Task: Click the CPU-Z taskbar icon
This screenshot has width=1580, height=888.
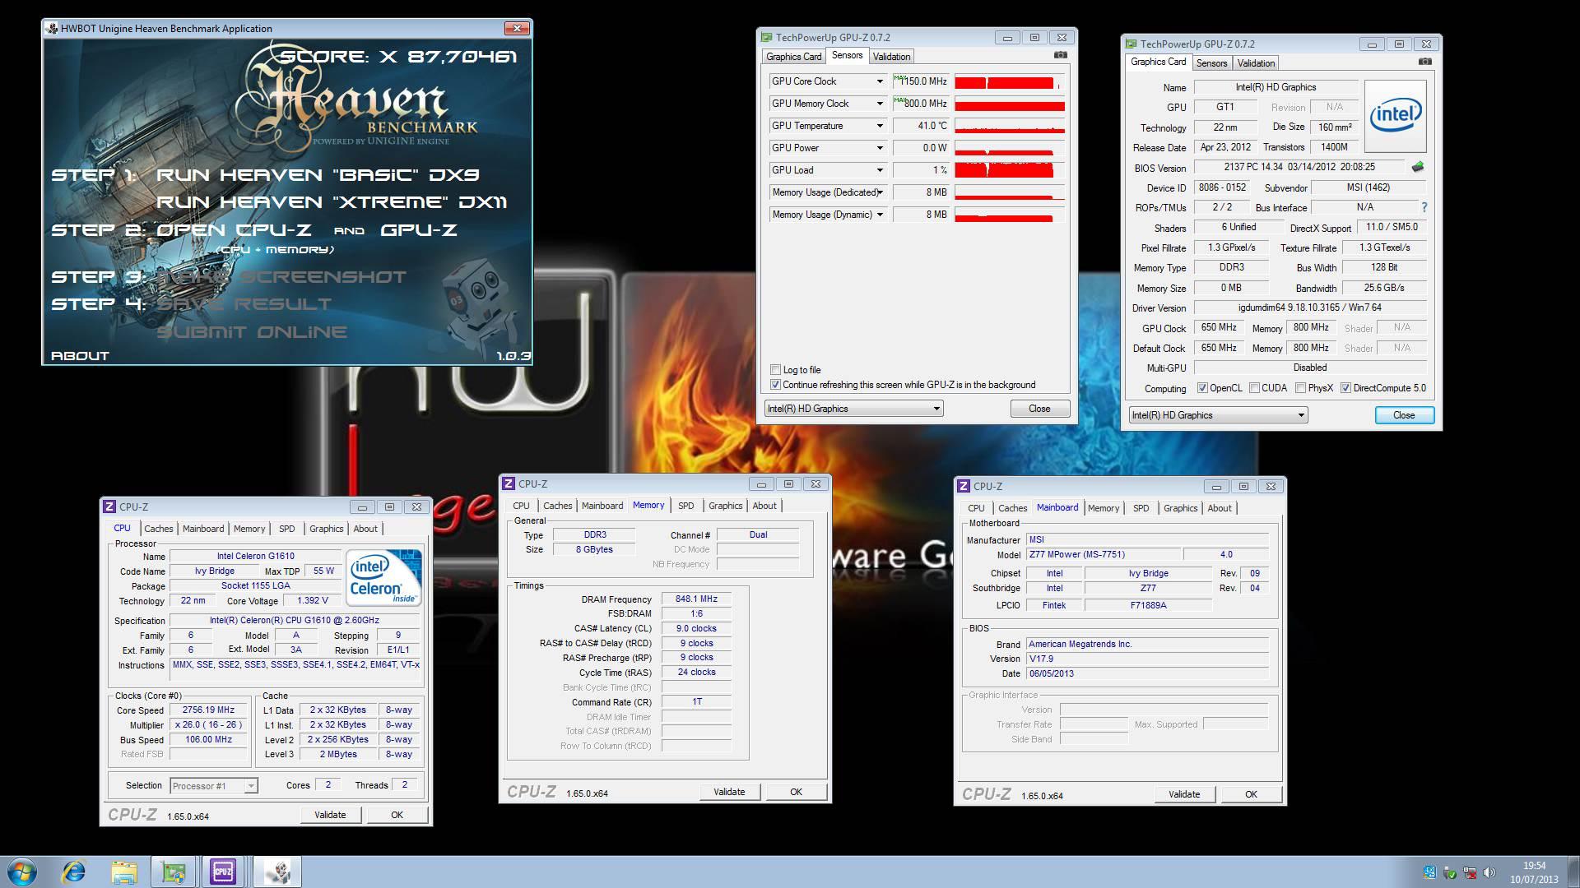Action: 223,872
